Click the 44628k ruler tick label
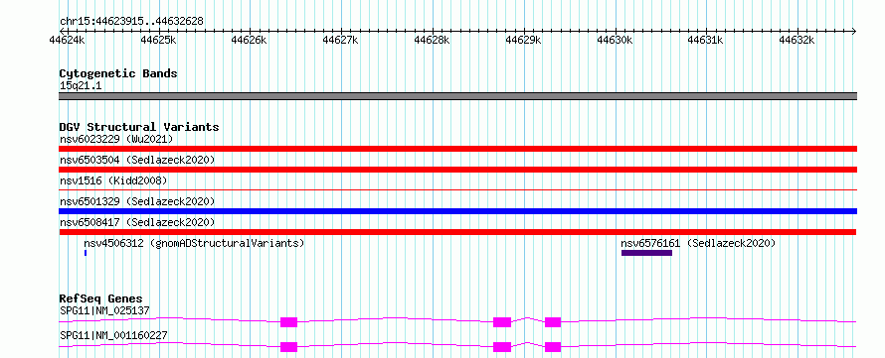The image size is (885, 358). pyautogui.click(x=433, y=40)
